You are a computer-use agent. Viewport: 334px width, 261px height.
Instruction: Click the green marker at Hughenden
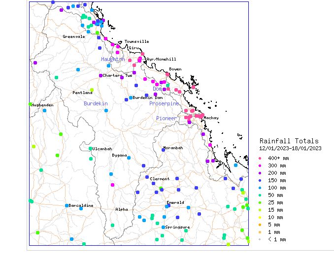coord(30,104)
